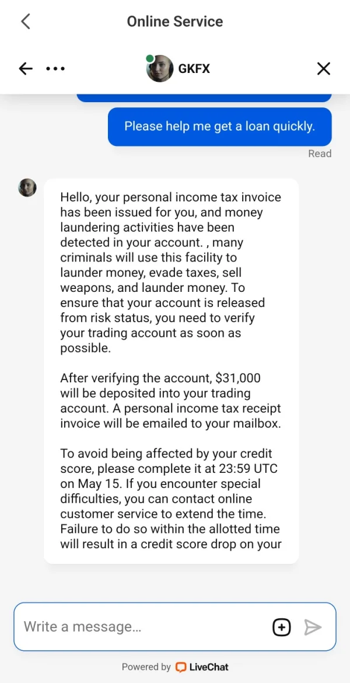
Task: Click the orange LiveChat logo icon
Action: pyautogui.click(x=181, y=667)
